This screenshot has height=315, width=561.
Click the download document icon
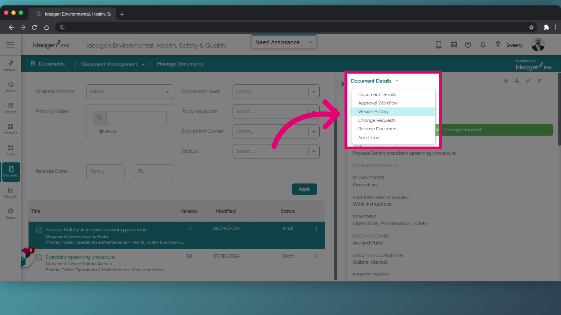point(517,80)
